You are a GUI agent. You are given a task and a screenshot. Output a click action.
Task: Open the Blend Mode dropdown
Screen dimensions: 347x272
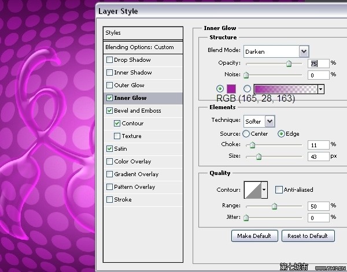tap(304, 51)
